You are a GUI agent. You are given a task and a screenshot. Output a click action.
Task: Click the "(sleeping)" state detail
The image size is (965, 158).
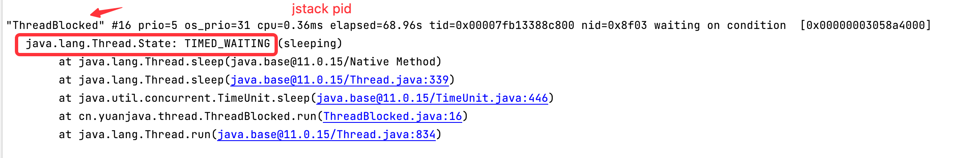point(310,43)
